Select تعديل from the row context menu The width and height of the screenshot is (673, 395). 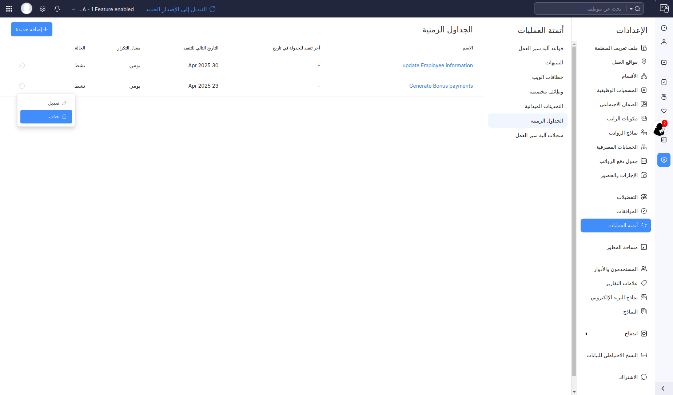[x=46, y=103]
